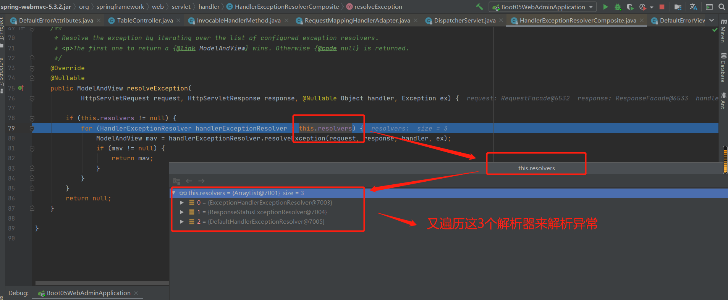
Task: Expand the DefaultHandlerExceptionResolver@7005 entry
Action: pyautogui.click(x=182, y=222)
